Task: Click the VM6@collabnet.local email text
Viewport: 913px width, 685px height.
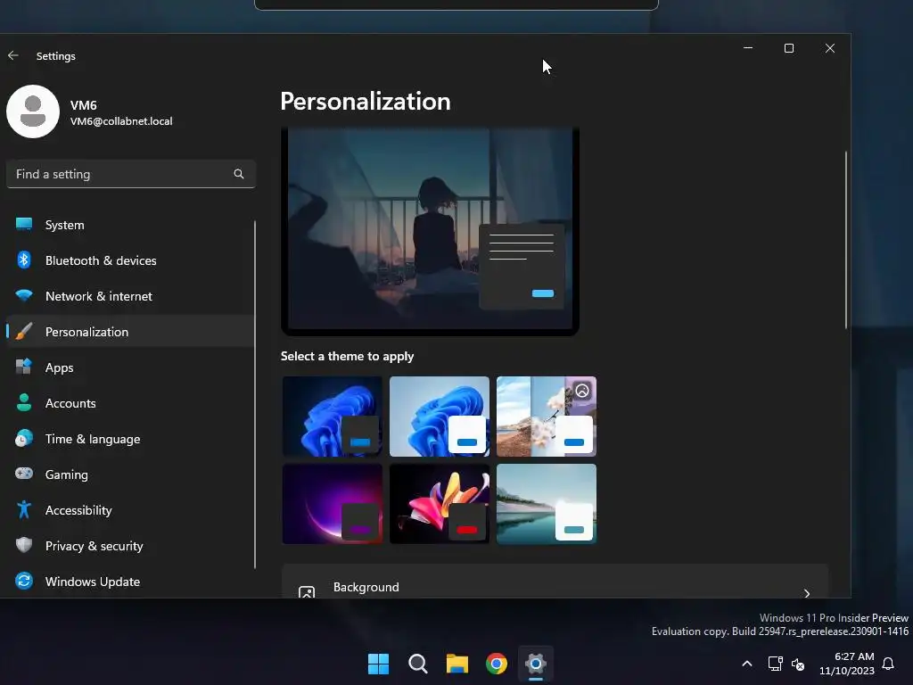Action: (x=121, y=121)
